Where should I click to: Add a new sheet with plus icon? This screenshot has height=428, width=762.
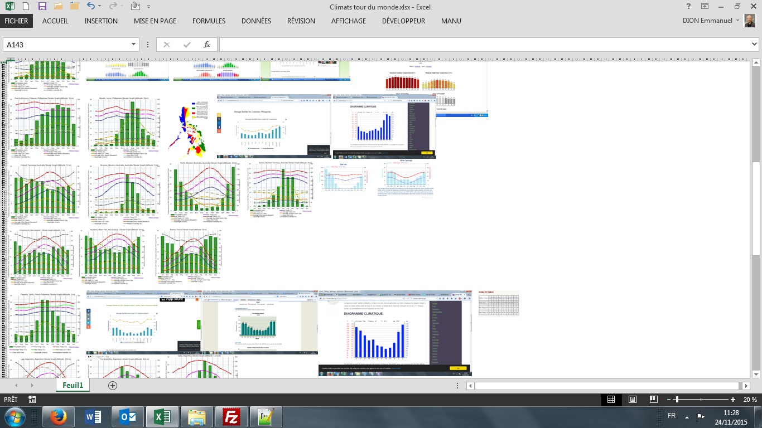click(113, 386)
